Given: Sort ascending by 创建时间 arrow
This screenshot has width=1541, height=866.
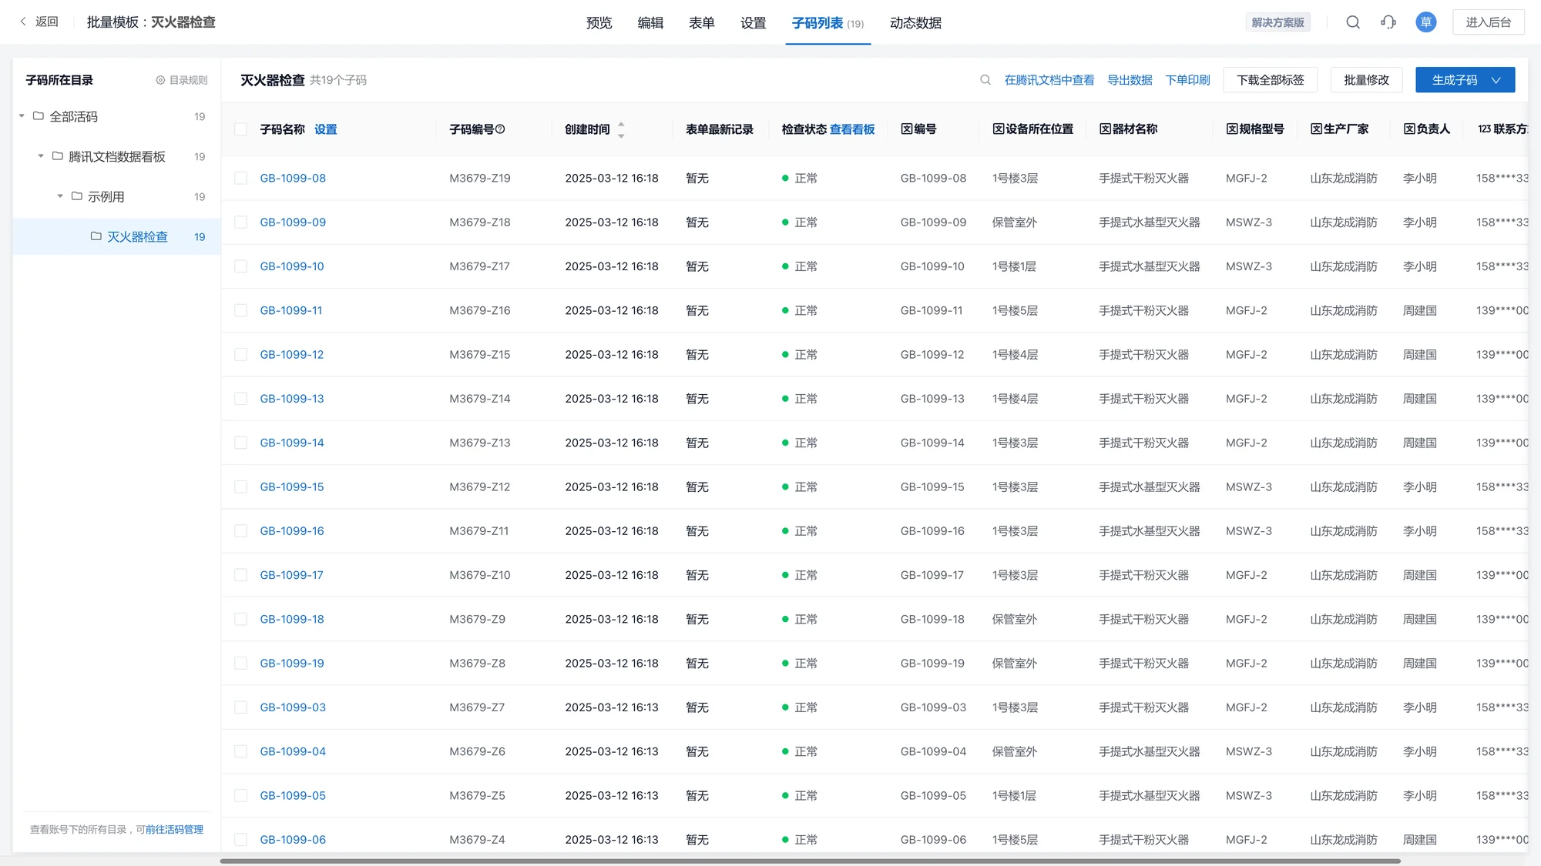Looking at the screenshot, I should pos(621,123).
